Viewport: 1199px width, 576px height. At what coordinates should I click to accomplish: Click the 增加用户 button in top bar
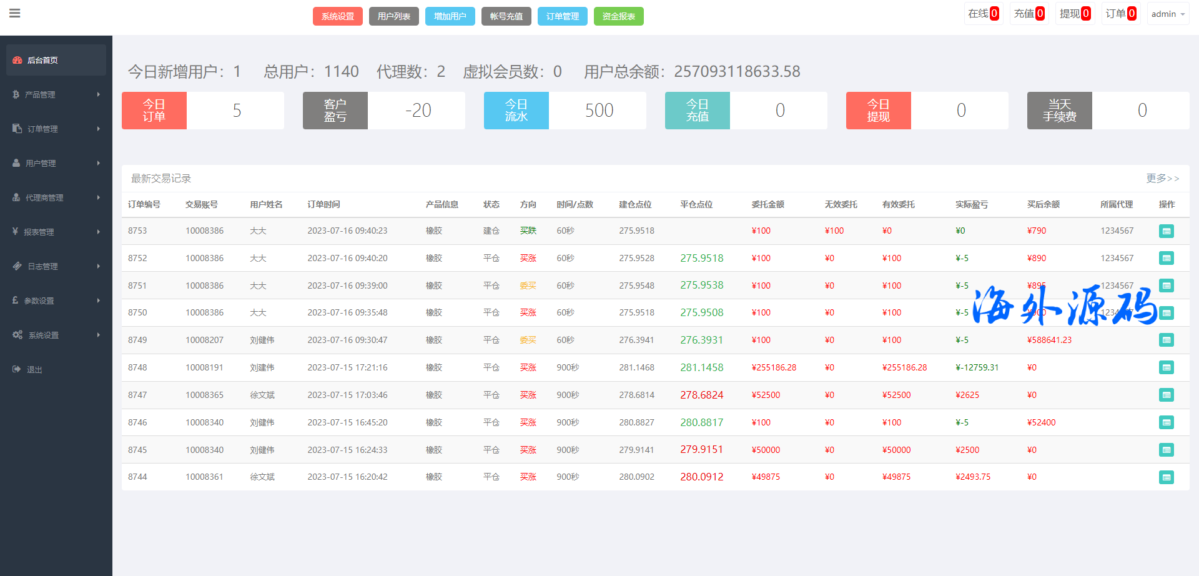pos(450,16)
